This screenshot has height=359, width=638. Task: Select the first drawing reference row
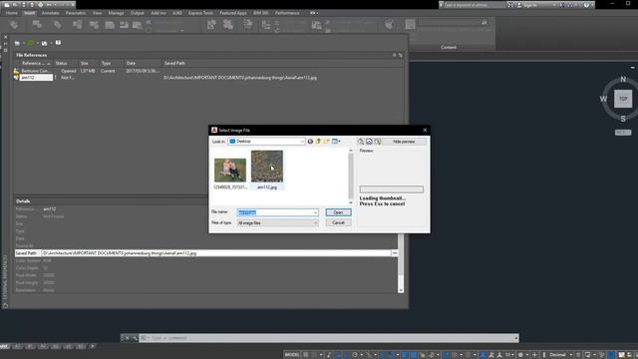tap(207, 71)
